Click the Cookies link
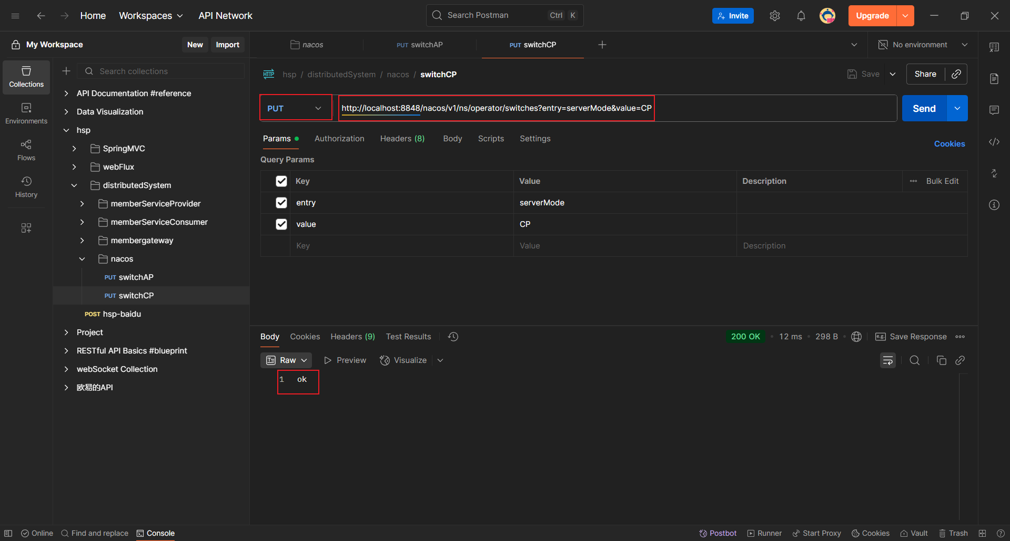1010x541 pixels. tap(949, 144)
